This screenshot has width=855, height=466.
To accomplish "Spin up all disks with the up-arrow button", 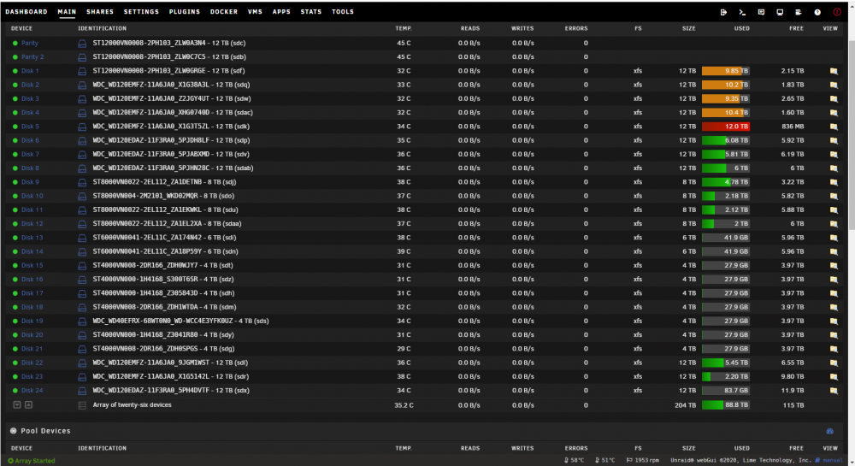I will click(28, 405).
